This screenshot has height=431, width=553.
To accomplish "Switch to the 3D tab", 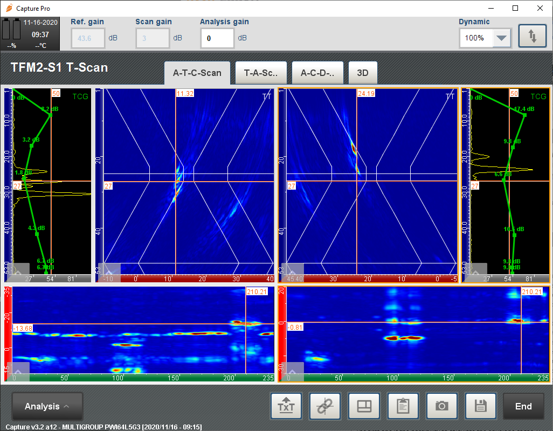I will pyautogui.click(x=363, y=73).
